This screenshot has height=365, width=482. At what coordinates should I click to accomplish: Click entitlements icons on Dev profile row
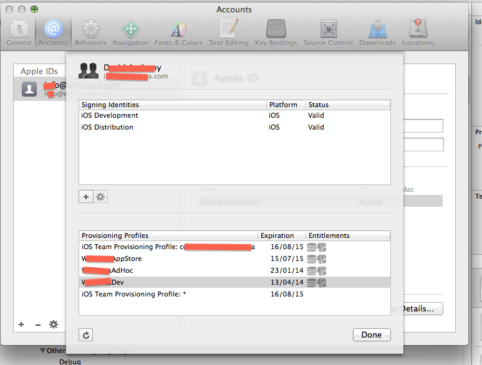(317, 282)
